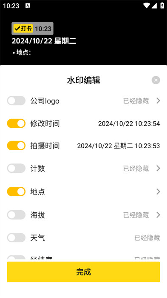
Task: Disable the 修改时间 toggle
Action: pyautogui.click(x=16, y=123)
